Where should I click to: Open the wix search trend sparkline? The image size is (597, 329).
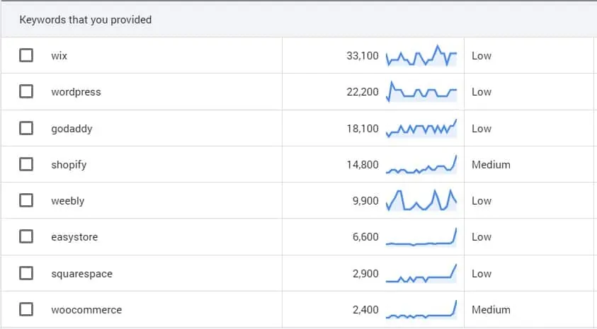coord(421,55)
